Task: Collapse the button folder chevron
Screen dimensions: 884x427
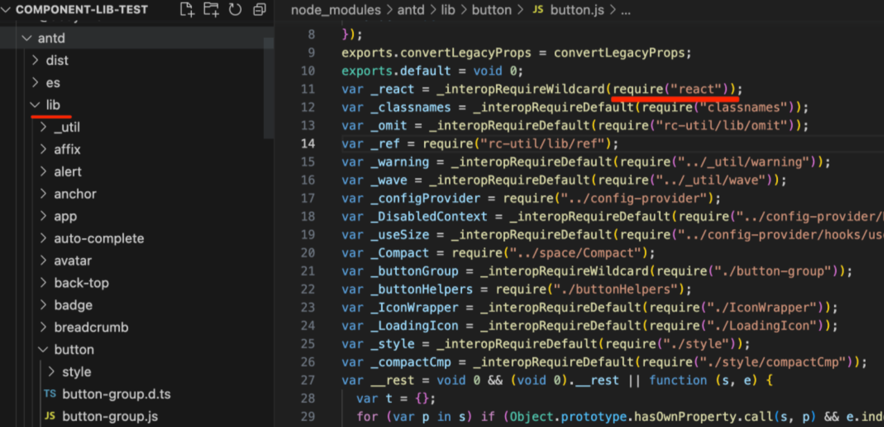Action: 43,349
